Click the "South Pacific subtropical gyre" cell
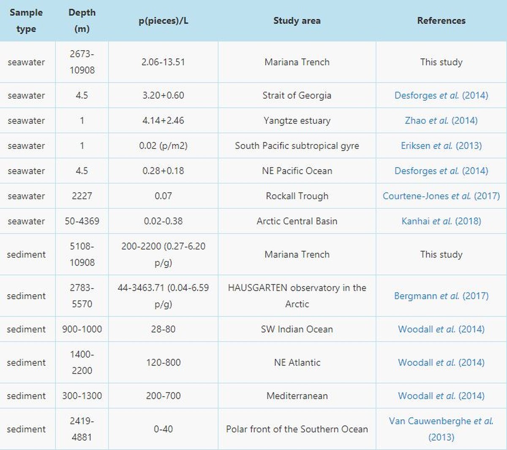Screen dimensions: 507x450 pyautogui.click(x=297, y=146)
